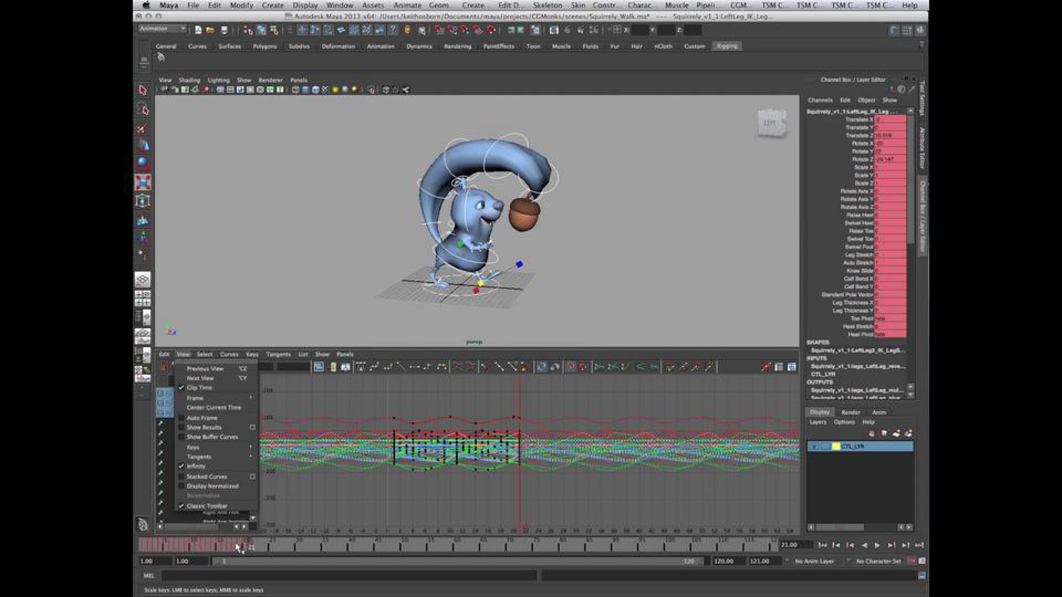The width and height of the screenshot is (1062, 597).
Task: Toggle CTL_LYR layer visibility box
Action: point(814,447)
